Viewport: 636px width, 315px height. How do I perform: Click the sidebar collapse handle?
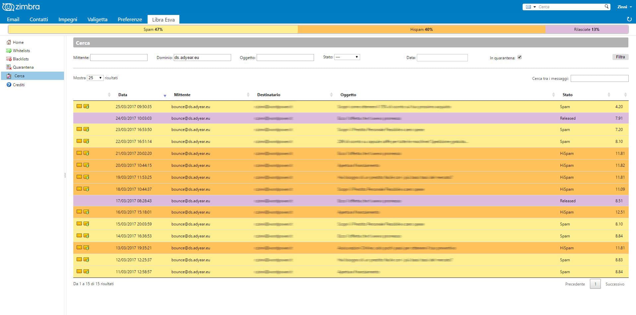(x=65, y=175)
